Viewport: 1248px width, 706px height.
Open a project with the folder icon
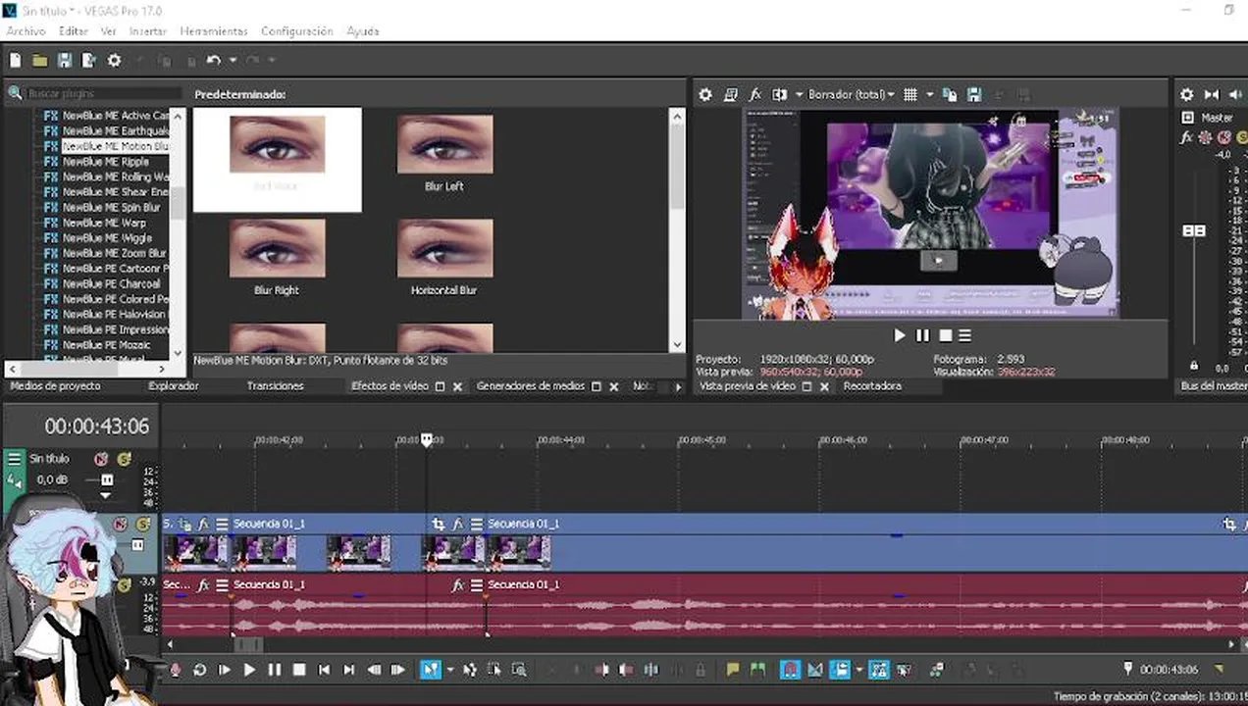tap(39, 61)
